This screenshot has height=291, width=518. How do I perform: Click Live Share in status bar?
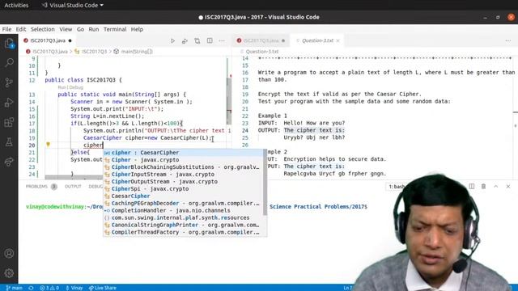click(x=102, y=288)
